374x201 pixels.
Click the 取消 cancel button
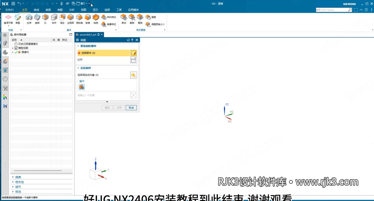131,108
